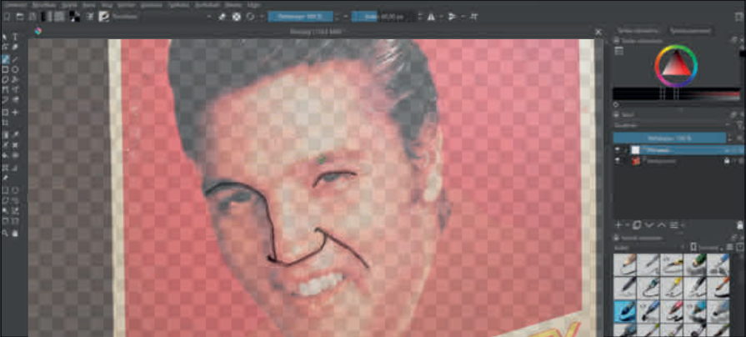Toggle visibility of the Background layer
746x337 pixels.
pos(618,160)
